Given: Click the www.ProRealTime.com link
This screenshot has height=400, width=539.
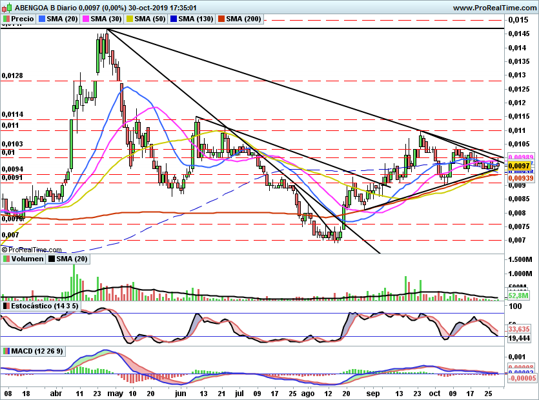Looking at the screenshot, I should (x=494, y=8).
